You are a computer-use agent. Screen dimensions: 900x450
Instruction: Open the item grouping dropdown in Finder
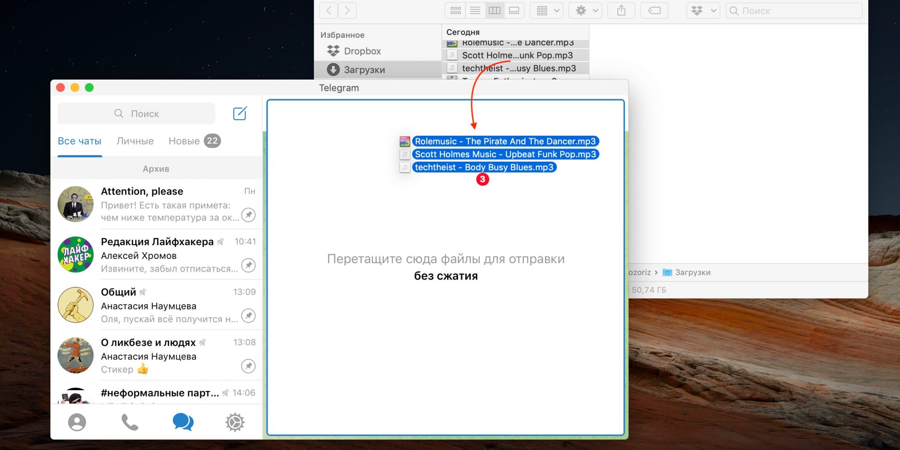point(547,11)
